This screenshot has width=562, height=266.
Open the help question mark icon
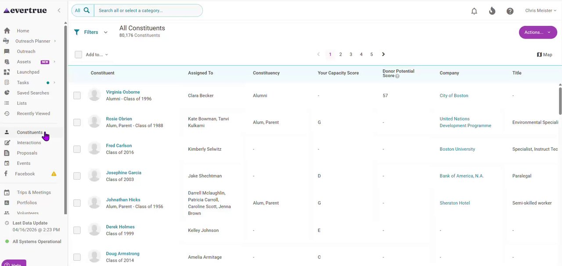510,11
